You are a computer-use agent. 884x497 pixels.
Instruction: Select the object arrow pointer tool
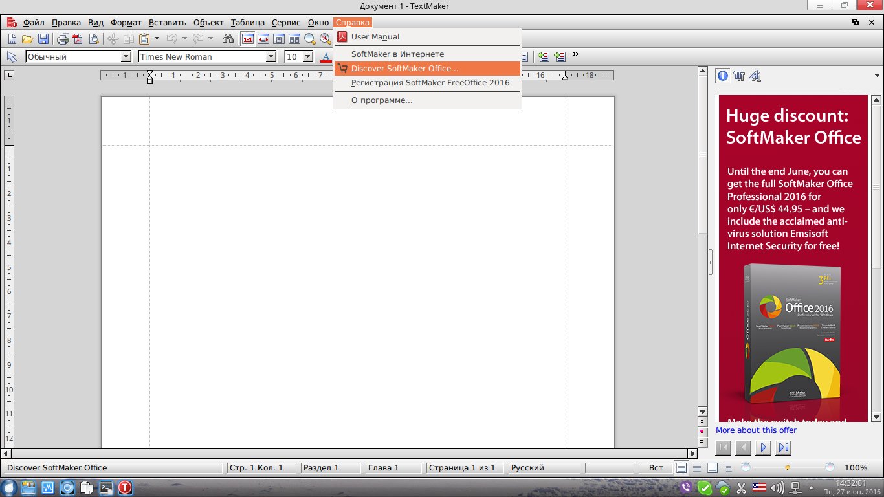click(x=12, y=57)
